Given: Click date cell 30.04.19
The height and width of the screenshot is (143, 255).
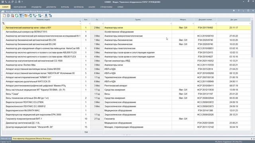Looking at the screenshot, I should click(234, 127).
